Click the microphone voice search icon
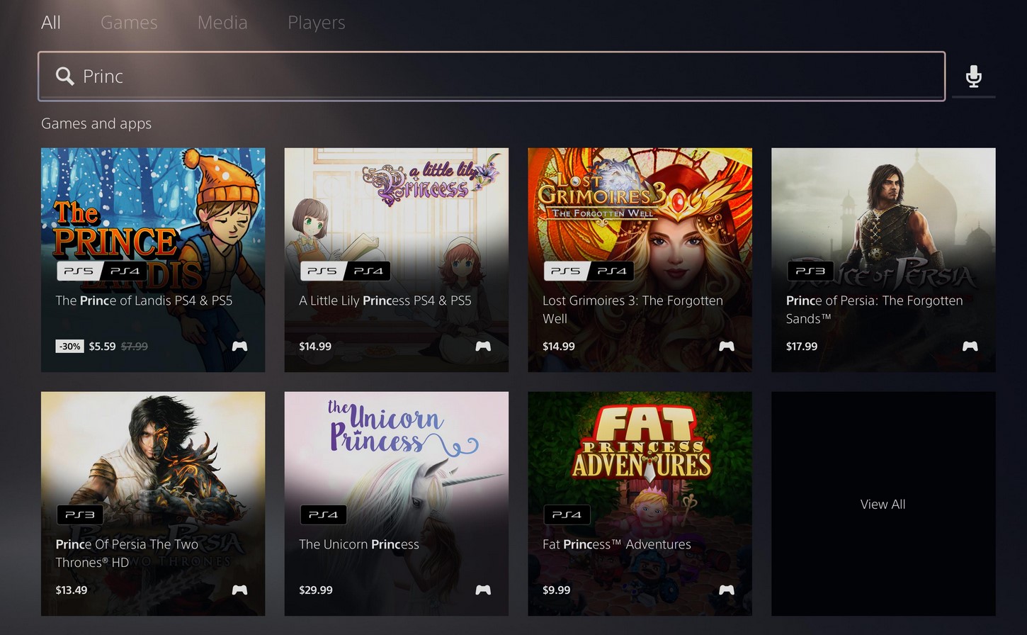The height and width of the screenshot is (635, 1027). point(974,76)
